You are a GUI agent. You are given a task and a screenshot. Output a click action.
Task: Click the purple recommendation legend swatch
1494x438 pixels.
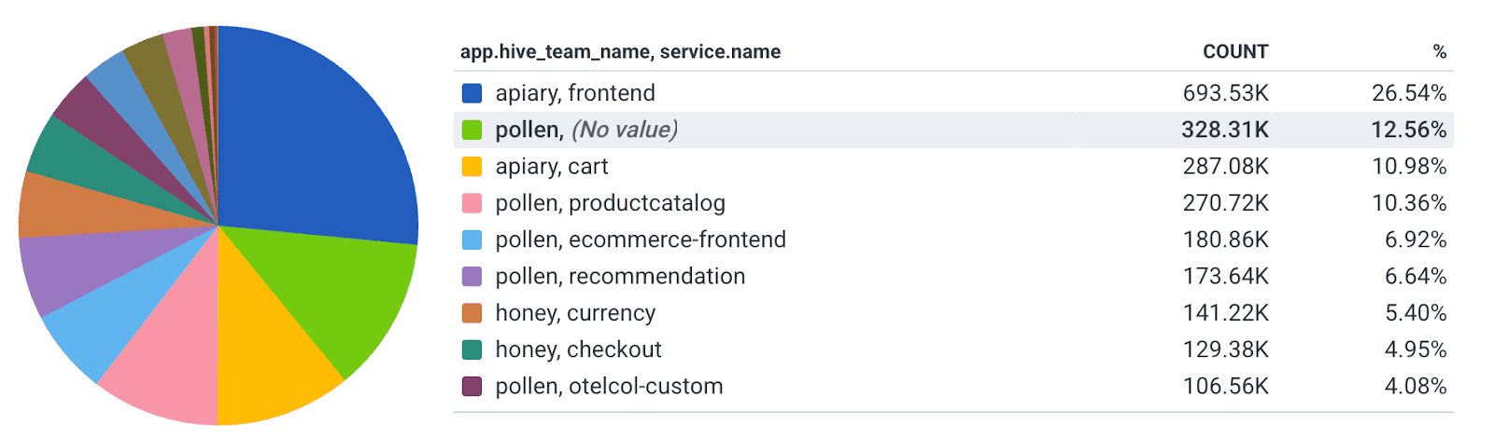(472, 277)
